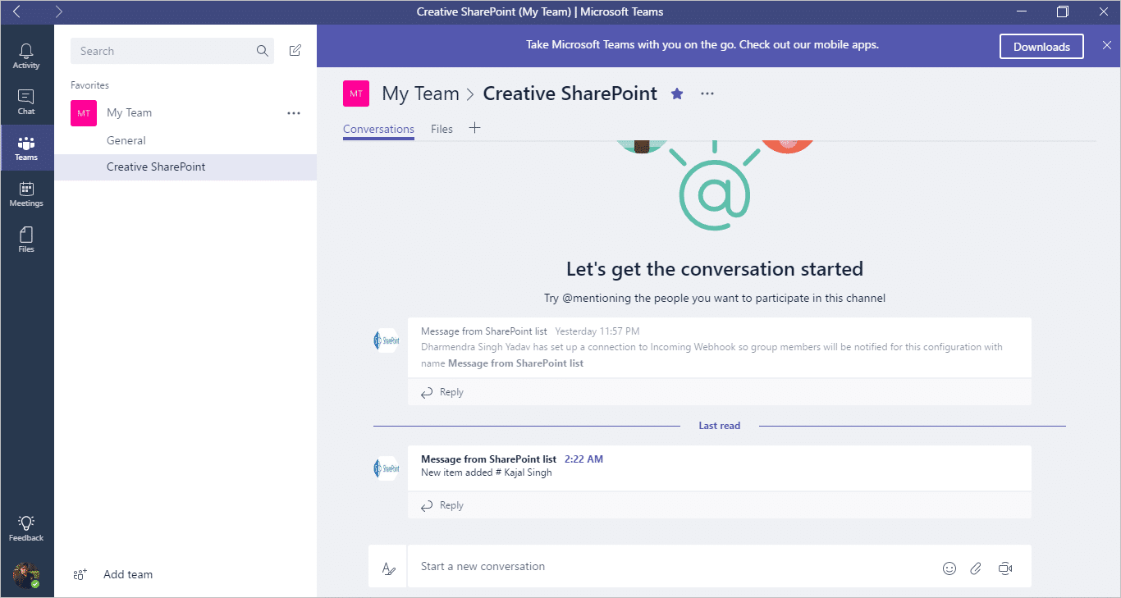1121x598 pixels.
Task: Click the Last read marker label
Action: [720, 426]
